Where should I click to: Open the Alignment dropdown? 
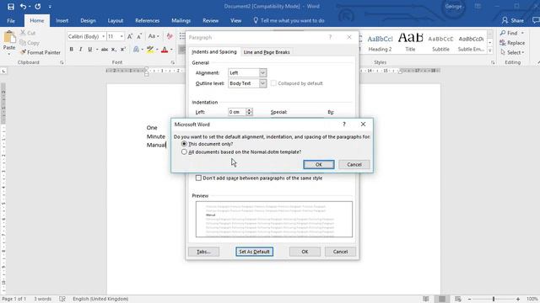click(x=262, y=73)
